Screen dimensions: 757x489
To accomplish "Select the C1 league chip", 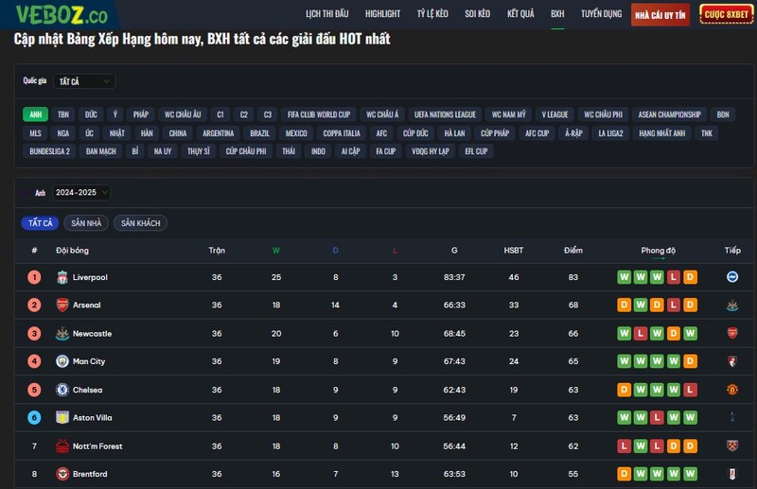I will pyautogui.click(x=220, y=114).
